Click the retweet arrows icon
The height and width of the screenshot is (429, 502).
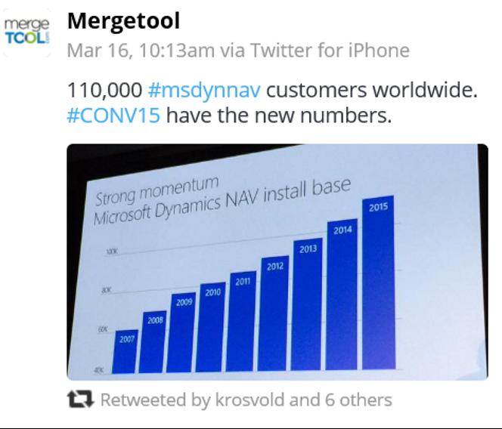pos(81,400)
